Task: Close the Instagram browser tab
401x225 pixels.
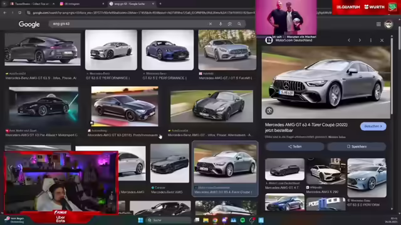Action: 103,4
